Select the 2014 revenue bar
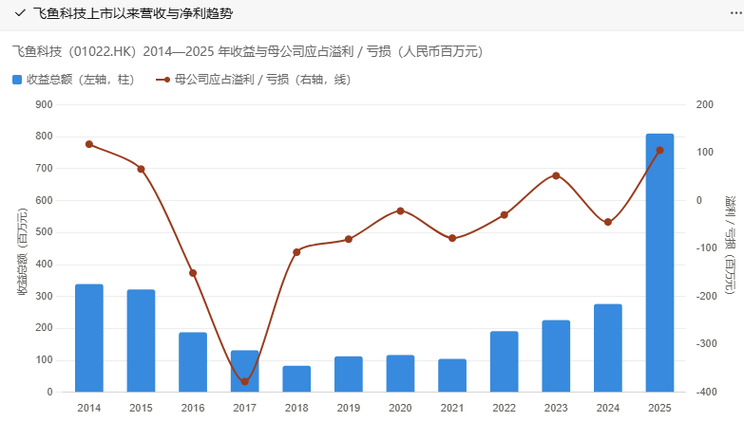 89,339
